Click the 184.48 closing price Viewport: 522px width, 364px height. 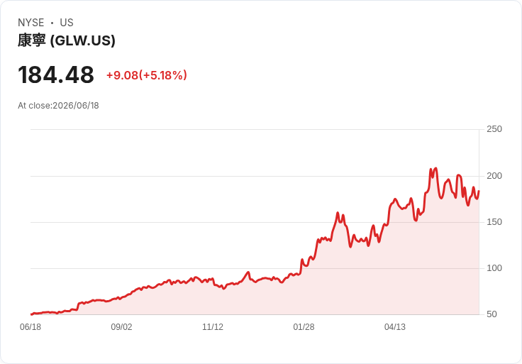(56, 75)
